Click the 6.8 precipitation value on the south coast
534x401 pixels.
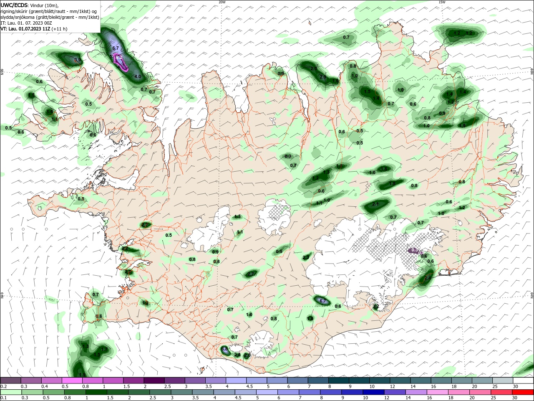(x=224, y=349)
